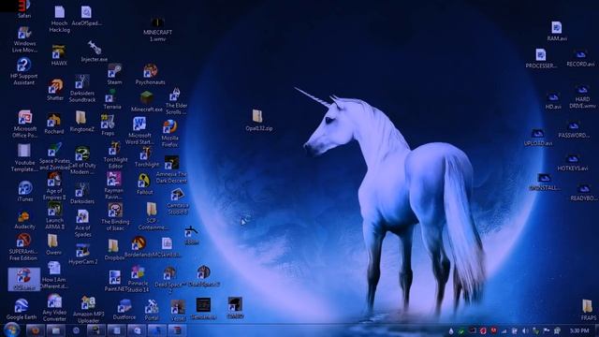Open the Safari desktop shortcut

(x=24, y=9)
